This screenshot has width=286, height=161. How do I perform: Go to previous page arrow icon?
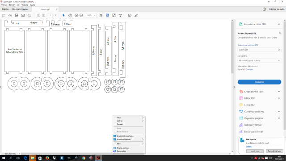(x=38, y=16)
